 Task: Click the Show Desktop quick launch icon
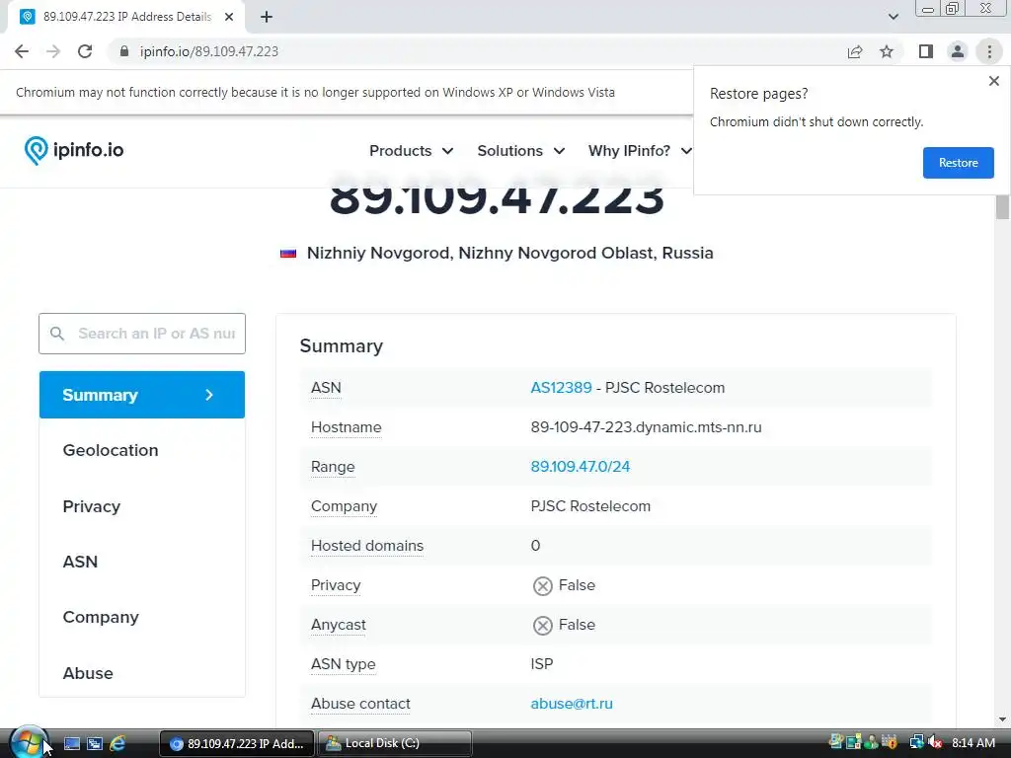coord(72,744)
